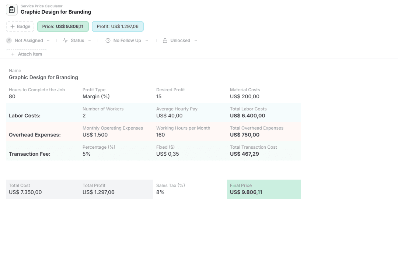
Task: Click Total Profit US$ 1.297,06 value
Action: 98,192
